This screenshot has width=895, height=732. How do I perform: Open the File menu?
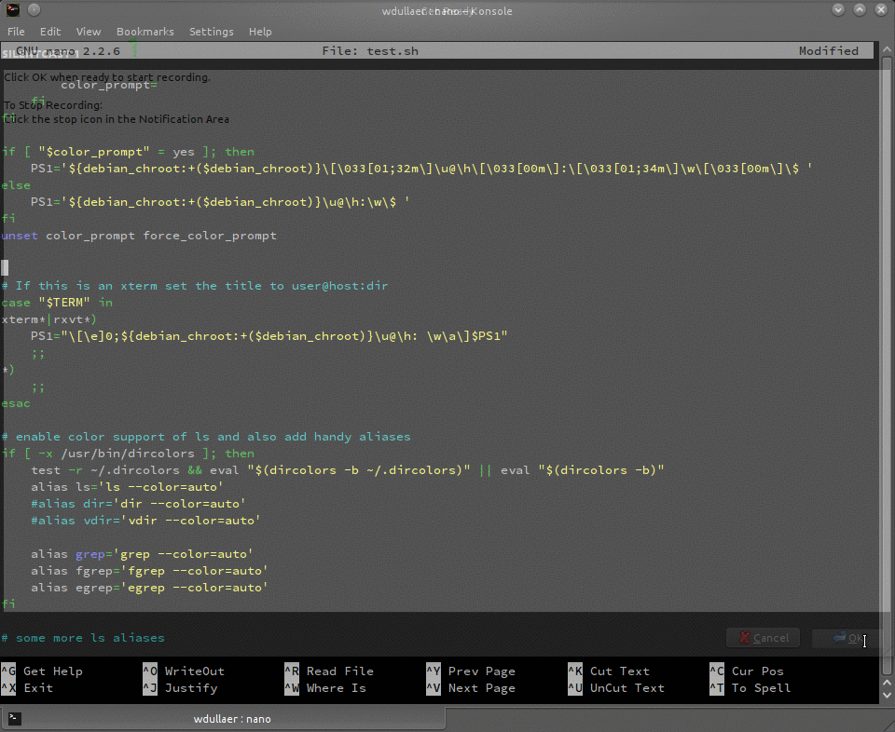click(16, 32)
